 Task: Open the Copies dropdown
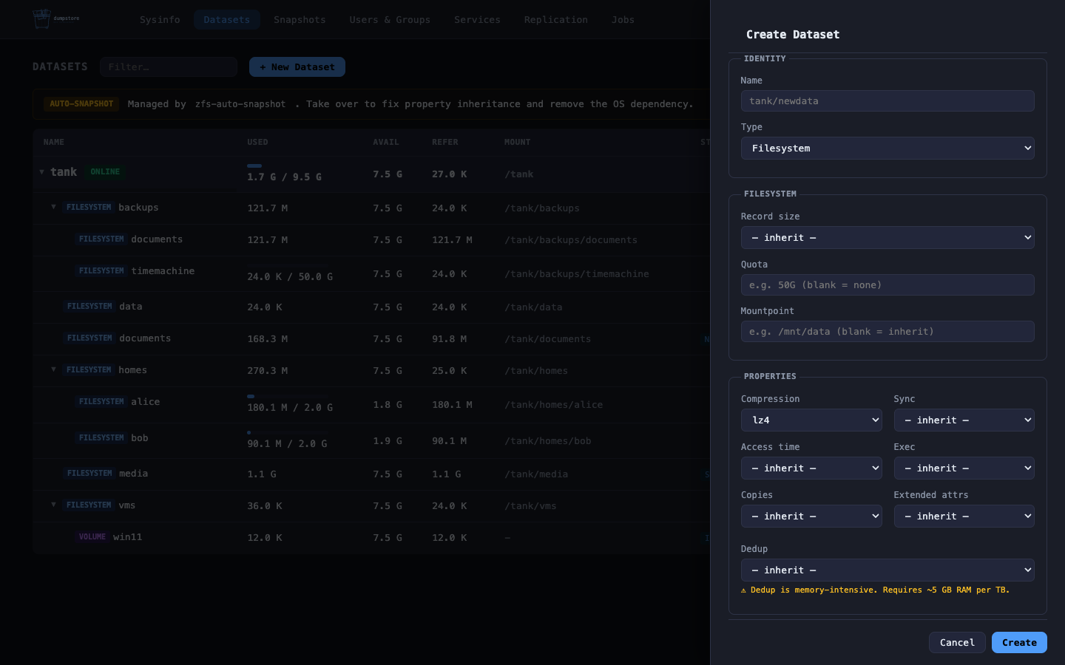tap(811, 516)
